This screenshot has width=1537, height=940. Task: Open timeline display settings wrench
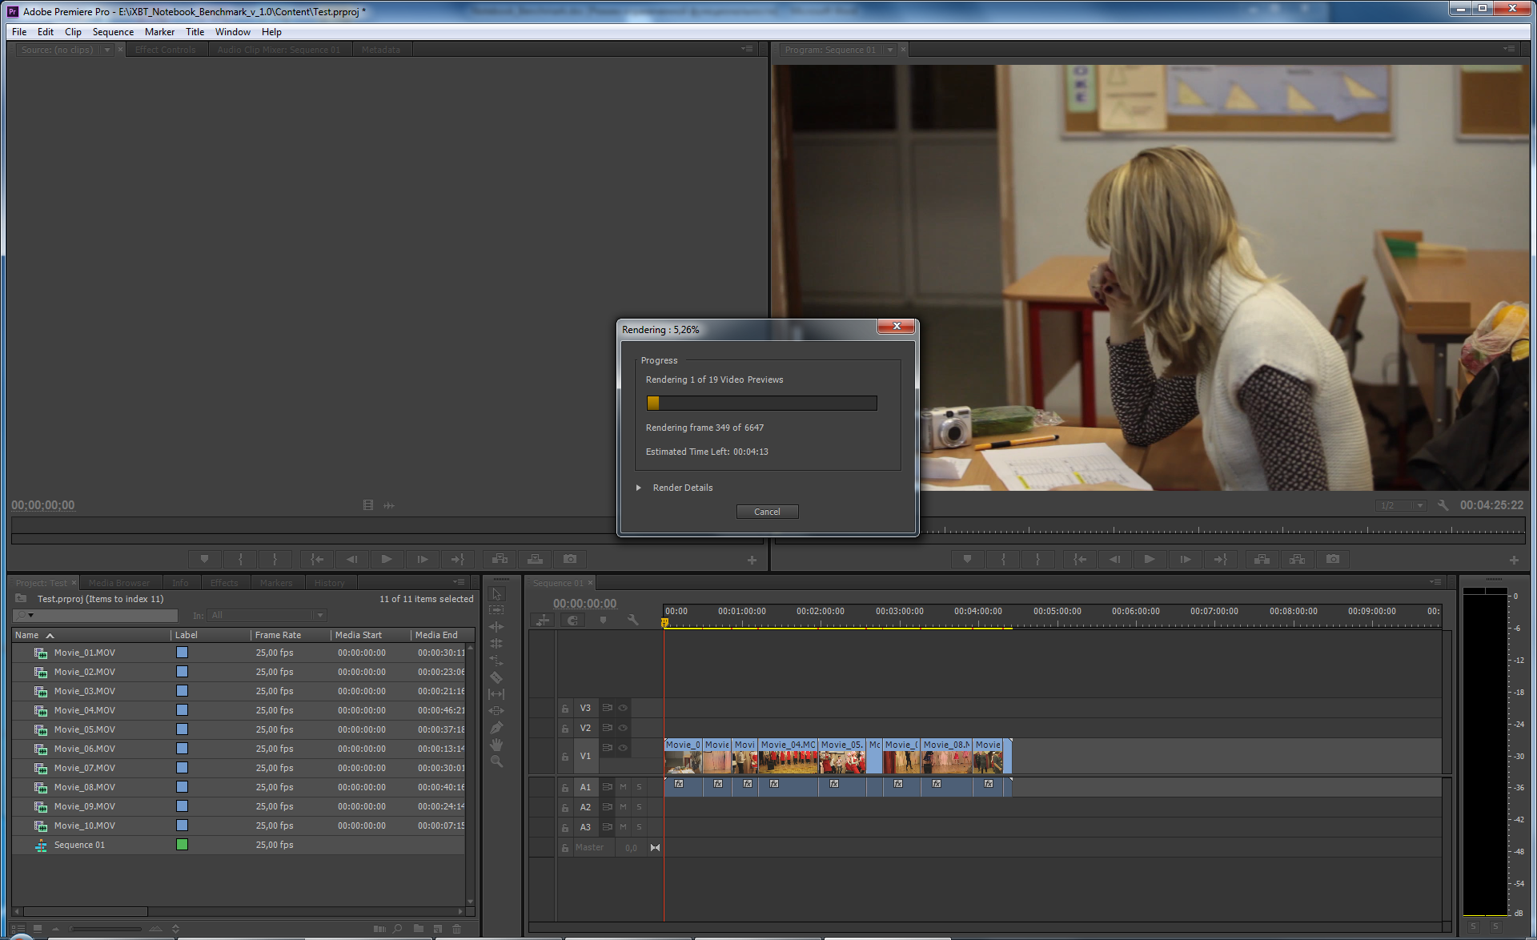[x=632, y=621]
